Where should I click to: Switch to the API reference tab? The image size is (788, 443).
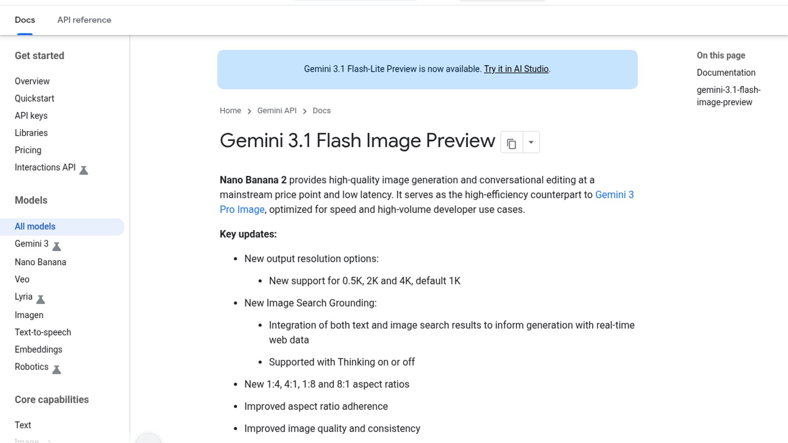84,20
